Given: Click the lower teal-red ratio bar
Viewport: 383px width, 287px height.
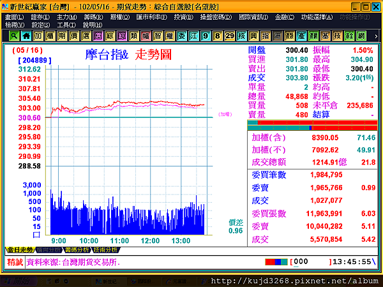Looking at the screenshot, I should pos(312,128).
